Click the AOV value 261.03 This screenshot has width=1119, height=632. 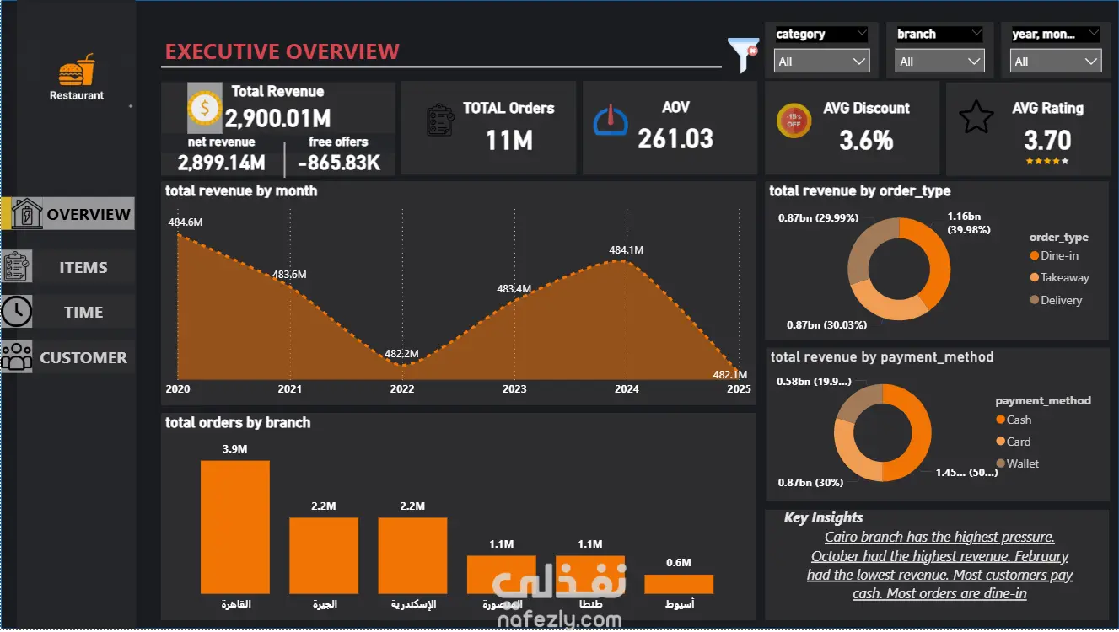675,138
